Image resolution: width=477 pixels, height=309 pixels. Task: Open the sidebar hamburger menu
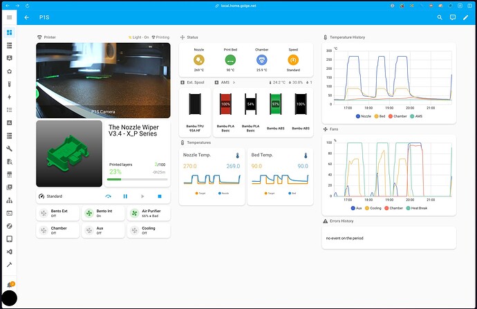coord(10,17)
